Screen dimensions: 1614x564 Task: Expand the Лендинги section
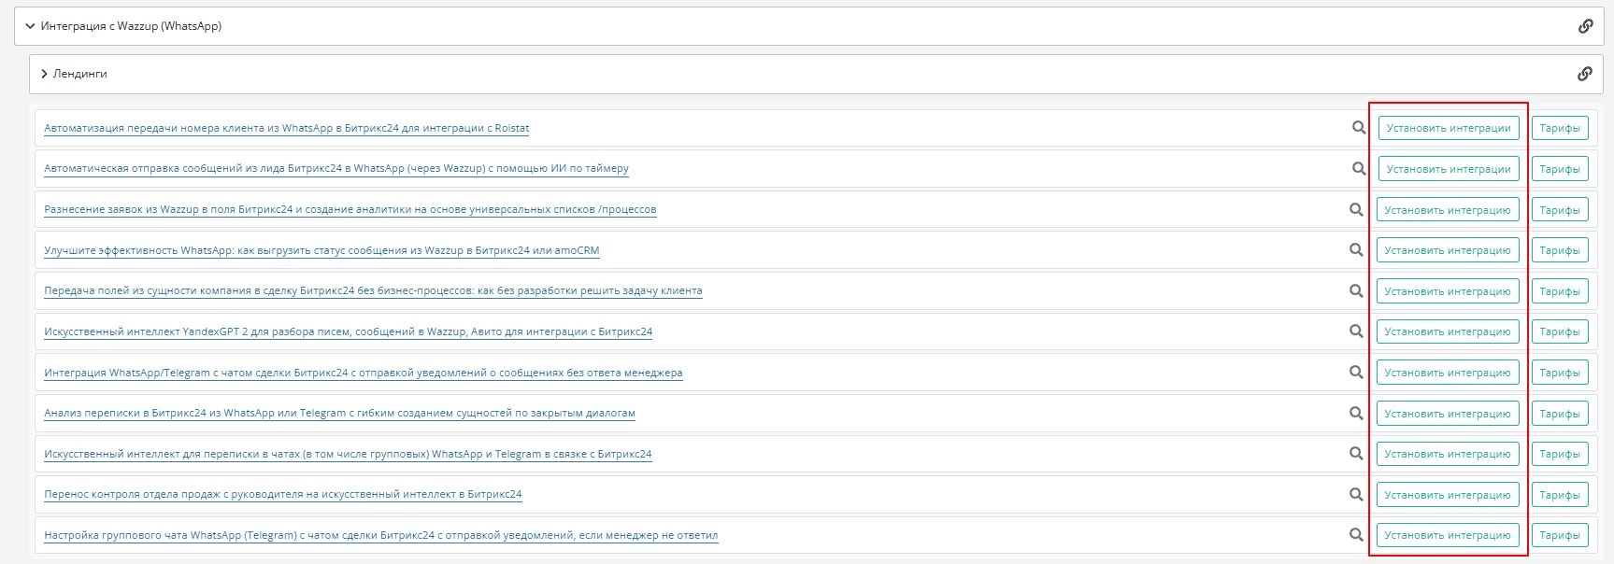click(x=44, y=74)
